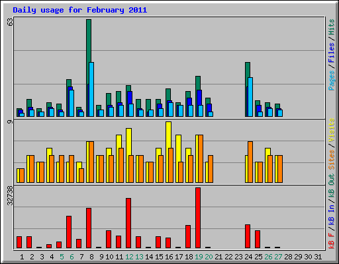339x264 pixels.
Task: Click the 'Visits' legend label
Action: pyautogui.click(x=332, y=130)
